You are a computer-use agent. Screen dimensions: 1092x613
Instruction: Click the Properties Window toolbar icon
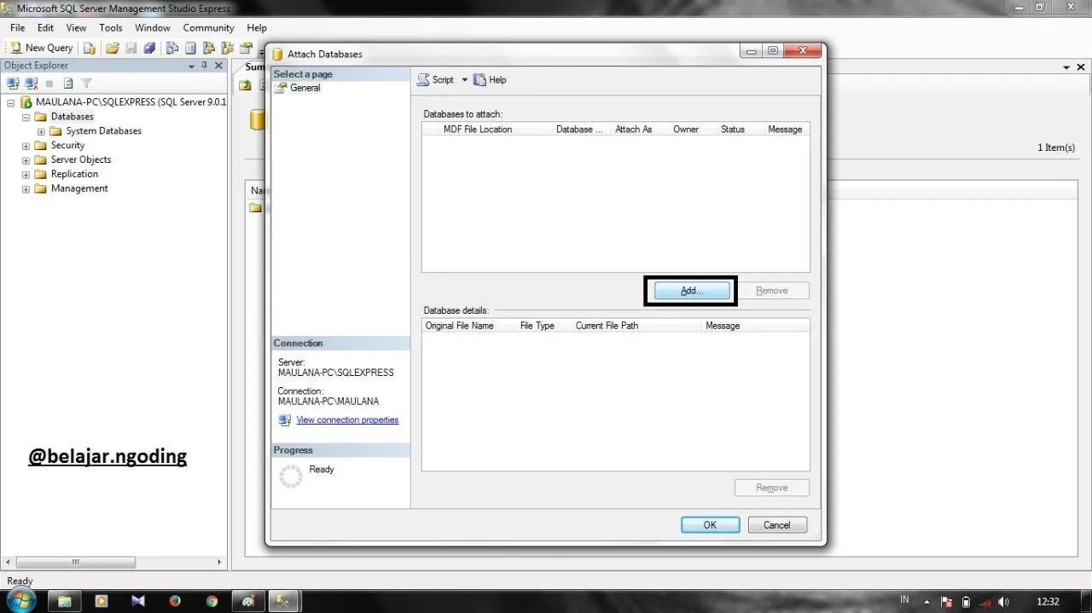(246, 48)
